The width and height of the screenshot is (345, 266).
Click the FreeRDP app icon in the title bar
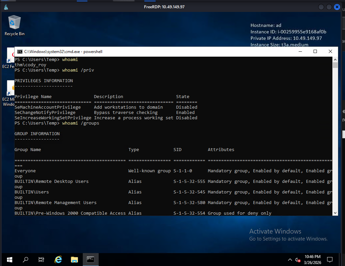6,7
